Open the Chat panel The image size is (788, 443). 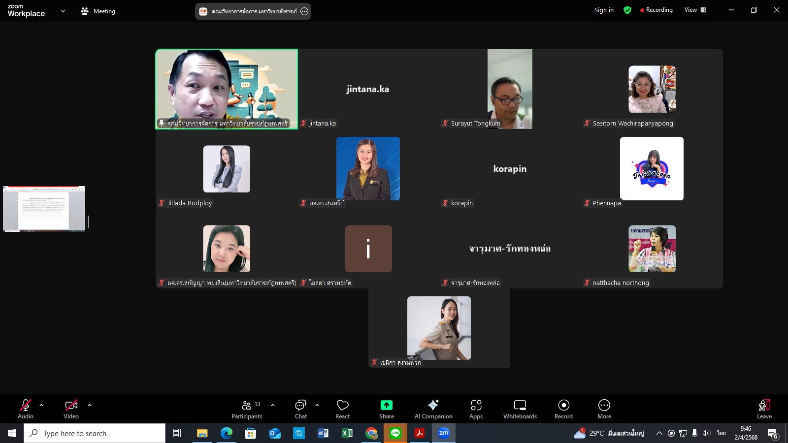[x=300, y=409]
